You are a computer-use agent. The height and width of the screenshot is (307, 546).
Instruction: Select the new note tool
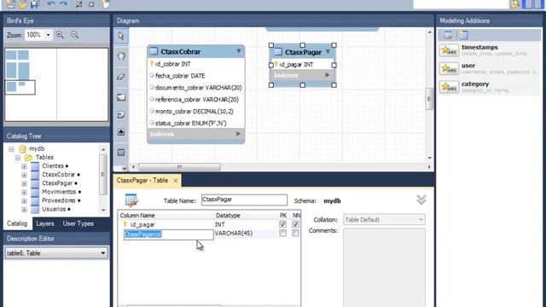tap(121, 114)
